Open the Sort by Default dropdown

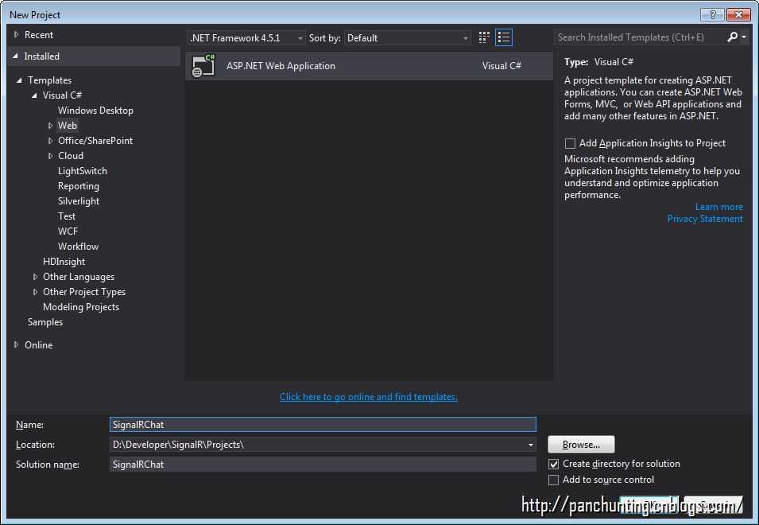click(407, 37)
